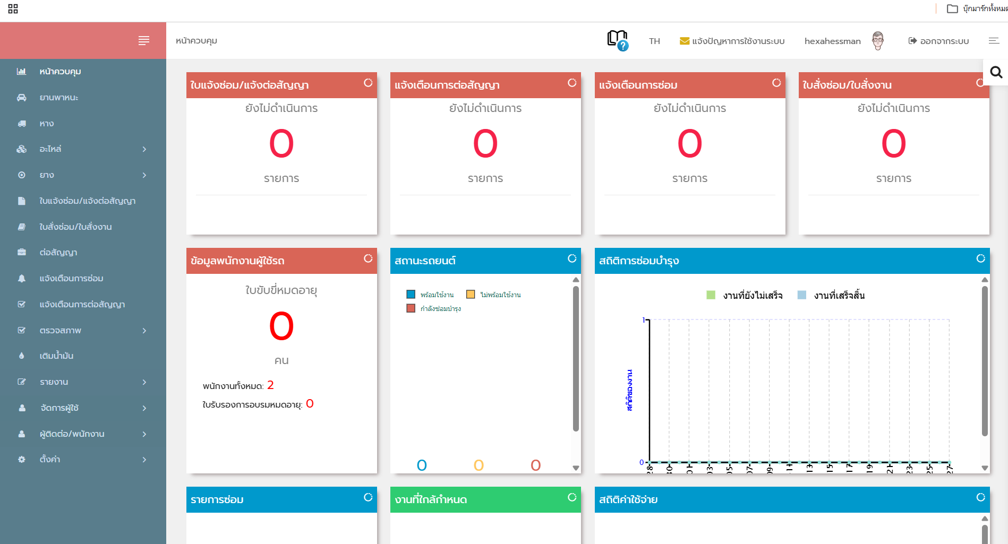Refresh รายการซ่อม card
The image size is (1008, 544).
(x=368, y=497)
